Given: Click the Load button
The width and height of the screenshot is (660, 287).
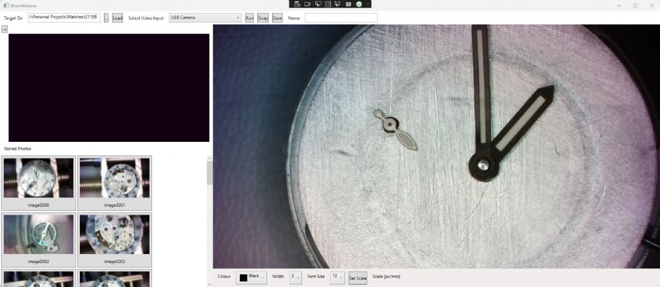Looking at the screenshot, I should pyautogui.click(x=117, y=17).
